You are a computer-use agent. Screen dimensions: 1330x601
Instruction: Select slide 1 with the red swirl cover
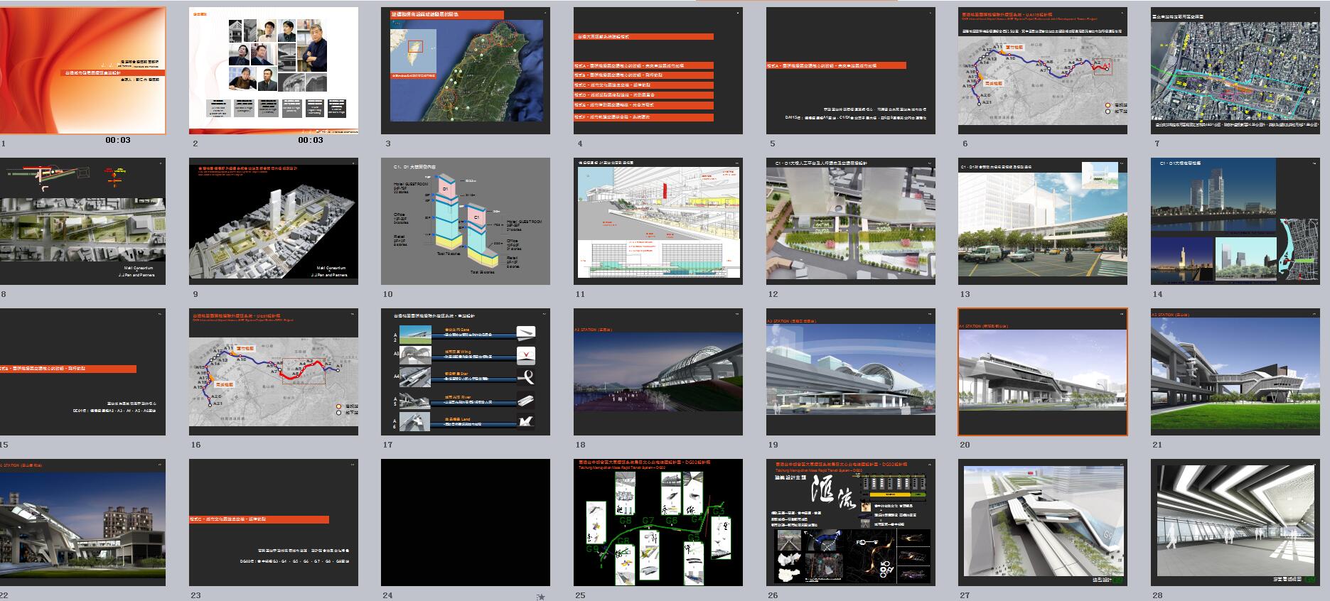82,70
